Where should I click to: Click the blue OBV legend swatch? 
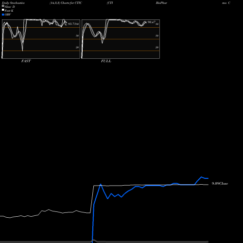(x=3, y=15)
